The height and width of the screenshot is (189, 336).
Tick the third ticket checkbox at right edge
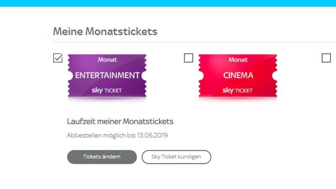point(326,58)
